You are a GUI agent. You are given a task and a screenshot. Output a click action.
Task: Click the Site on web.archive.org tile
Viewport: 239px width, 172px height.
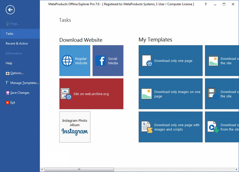(91, 94)
